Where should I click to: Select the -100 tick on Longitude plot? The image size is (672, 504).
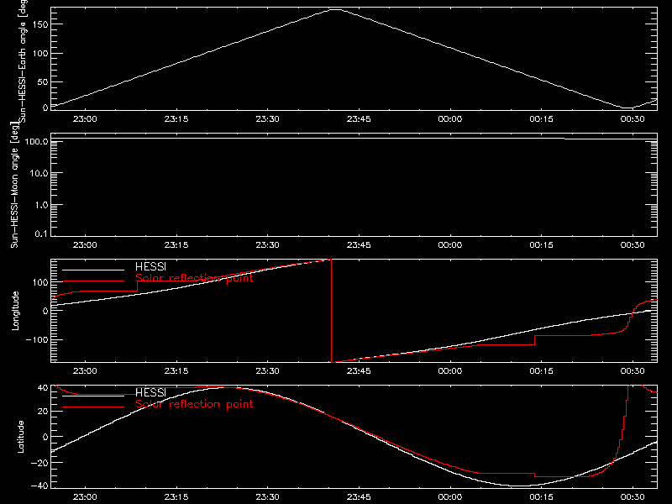39,339
